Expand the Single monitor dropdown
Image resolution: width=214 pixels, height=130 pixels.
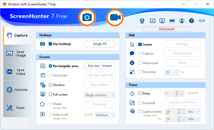click(100, 95)
